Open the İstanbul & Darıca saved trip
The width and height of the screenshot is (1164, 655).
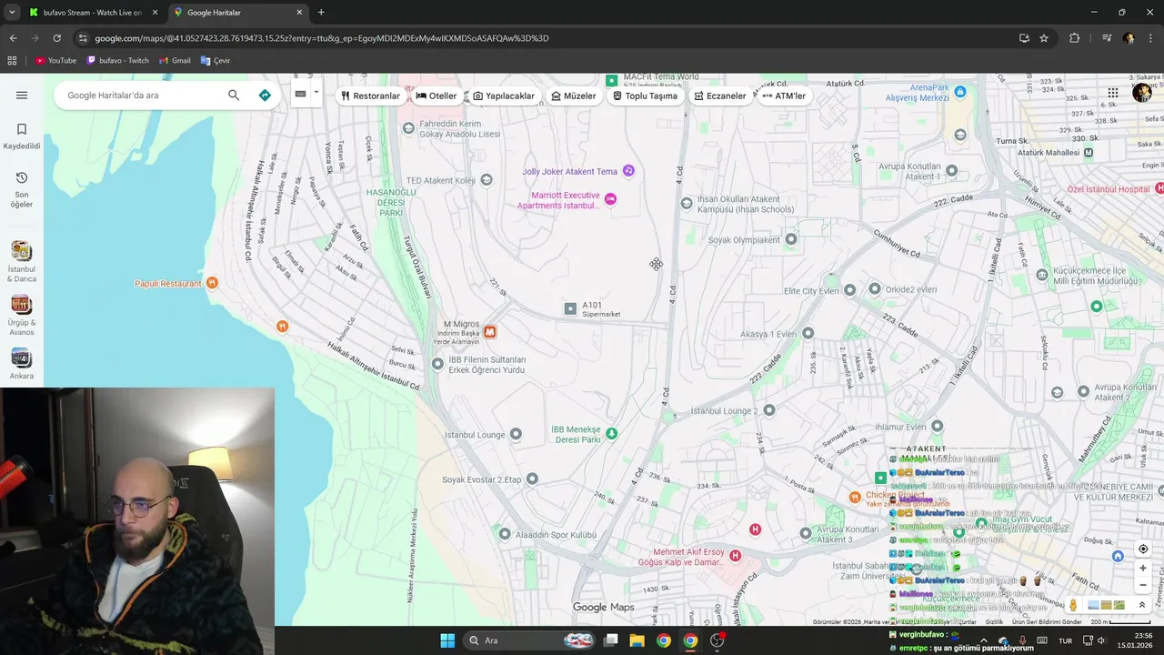pos(22,261)
